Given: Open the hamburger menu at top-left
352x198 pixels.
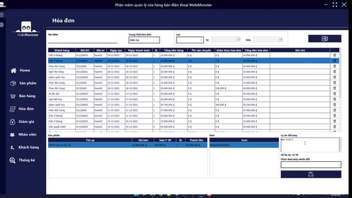Looking at the screenshot, I should tap(2, 15).
